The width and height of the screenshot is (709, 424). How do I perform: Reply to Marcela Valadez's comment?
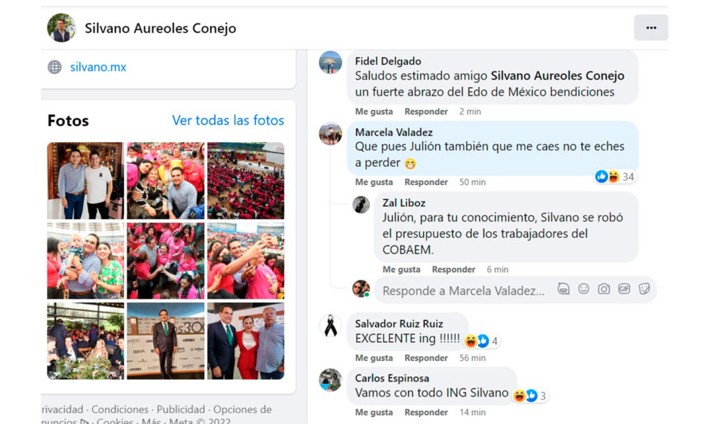click(x=426, y=182)
